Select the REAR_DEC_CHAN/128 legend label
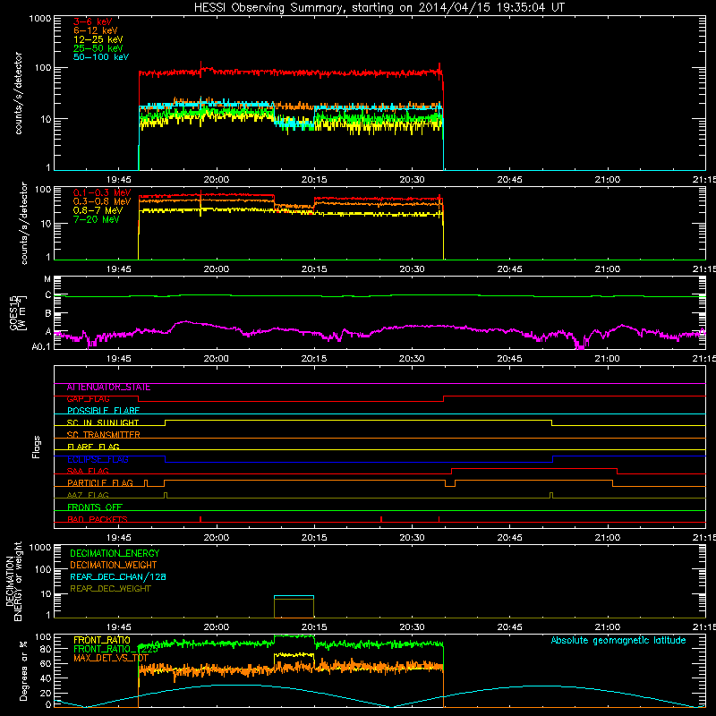The width and height of the screenshot is (716, 716). (118, 577)
